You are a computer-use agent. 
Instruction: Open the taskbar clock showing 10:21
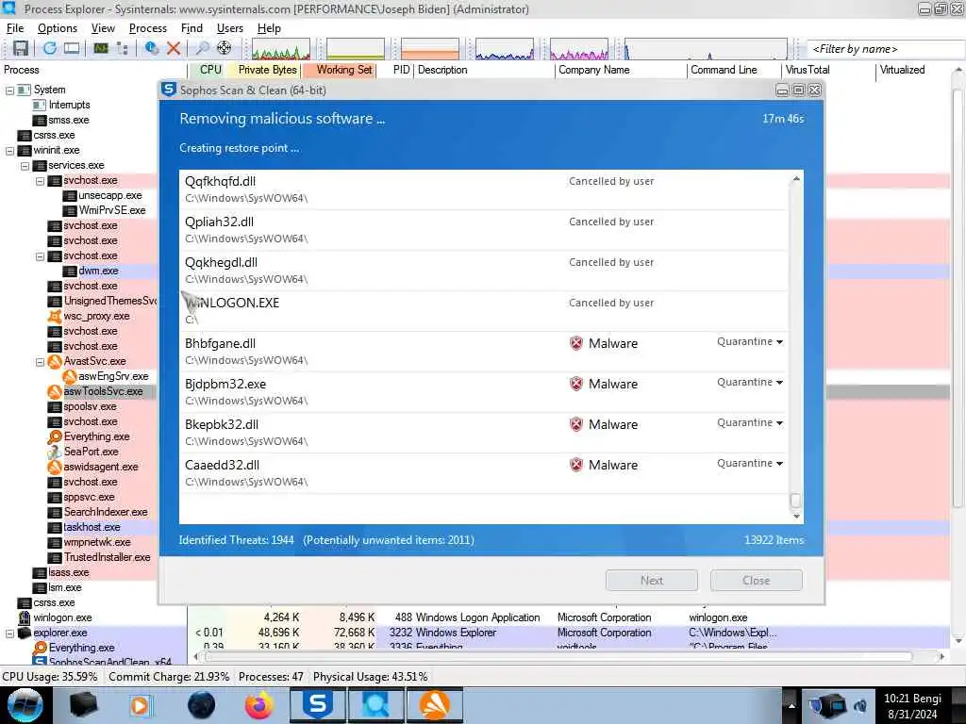912,706
